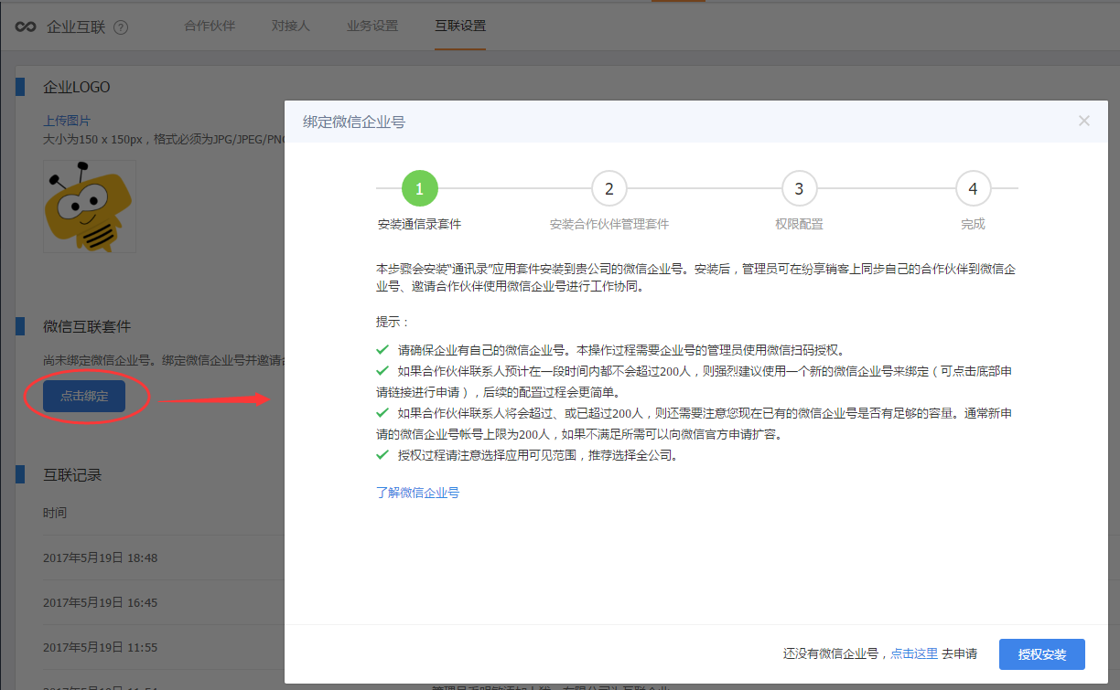The height and width of the screenshot is (690, 1120).
Task: Click the bee company logo thumbnail
Action: point(90,207)
